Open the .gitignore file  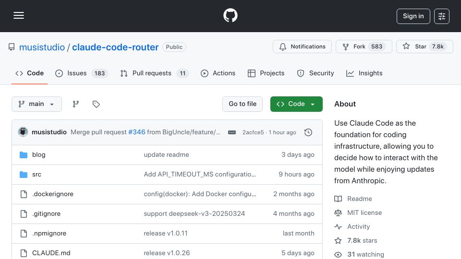click(46, 214)
